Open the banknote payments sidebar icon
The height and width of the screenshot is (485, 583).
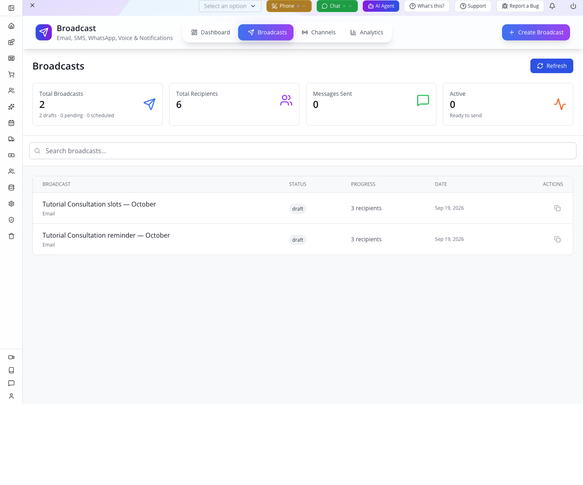point(11,155)
